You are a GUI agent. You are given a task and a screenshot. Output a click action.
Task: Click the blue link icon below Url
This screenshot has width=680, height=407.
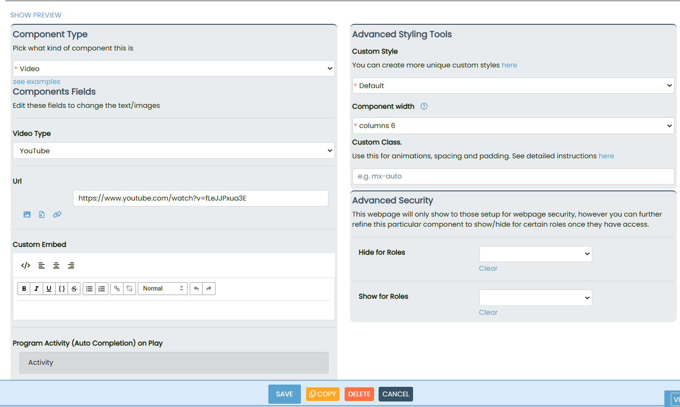[x=57, y=214]
